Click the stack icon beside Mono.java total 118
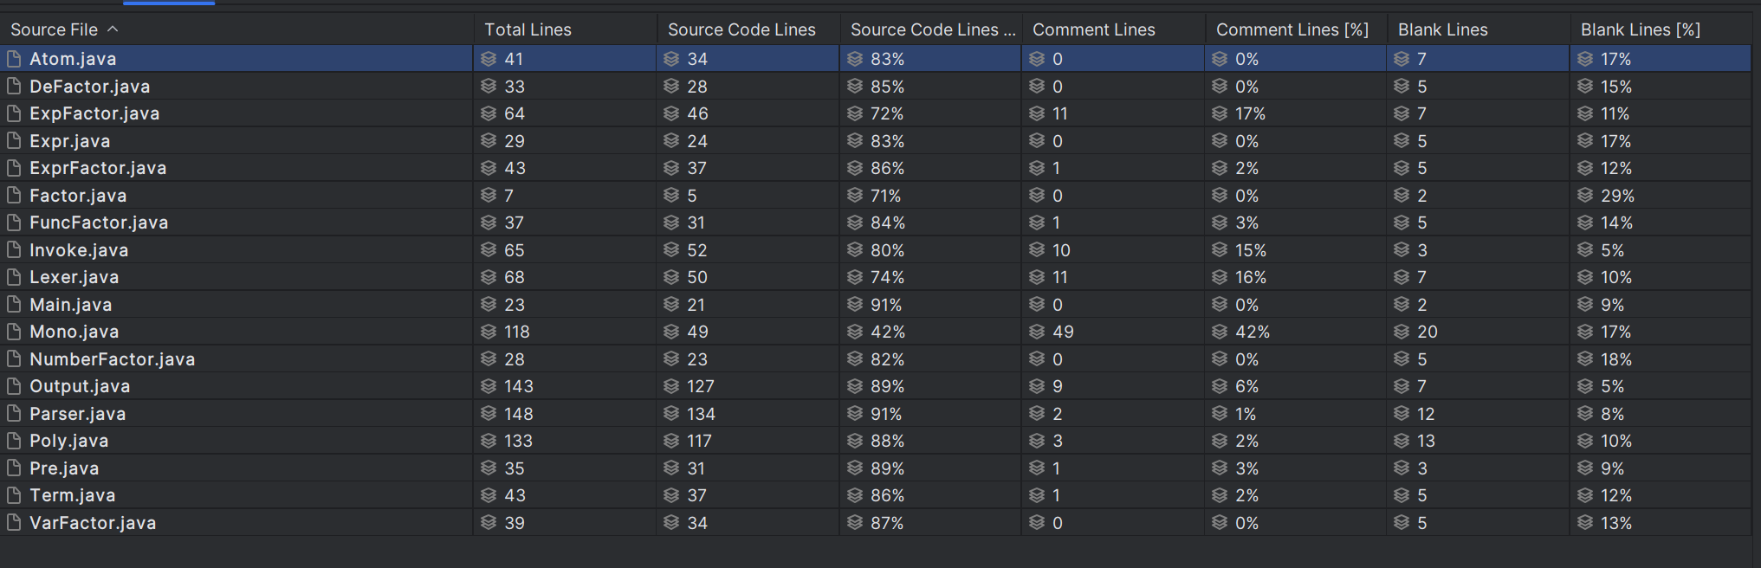The width and height of the screenshot is (1761, 568). click(x=489, y=332)
